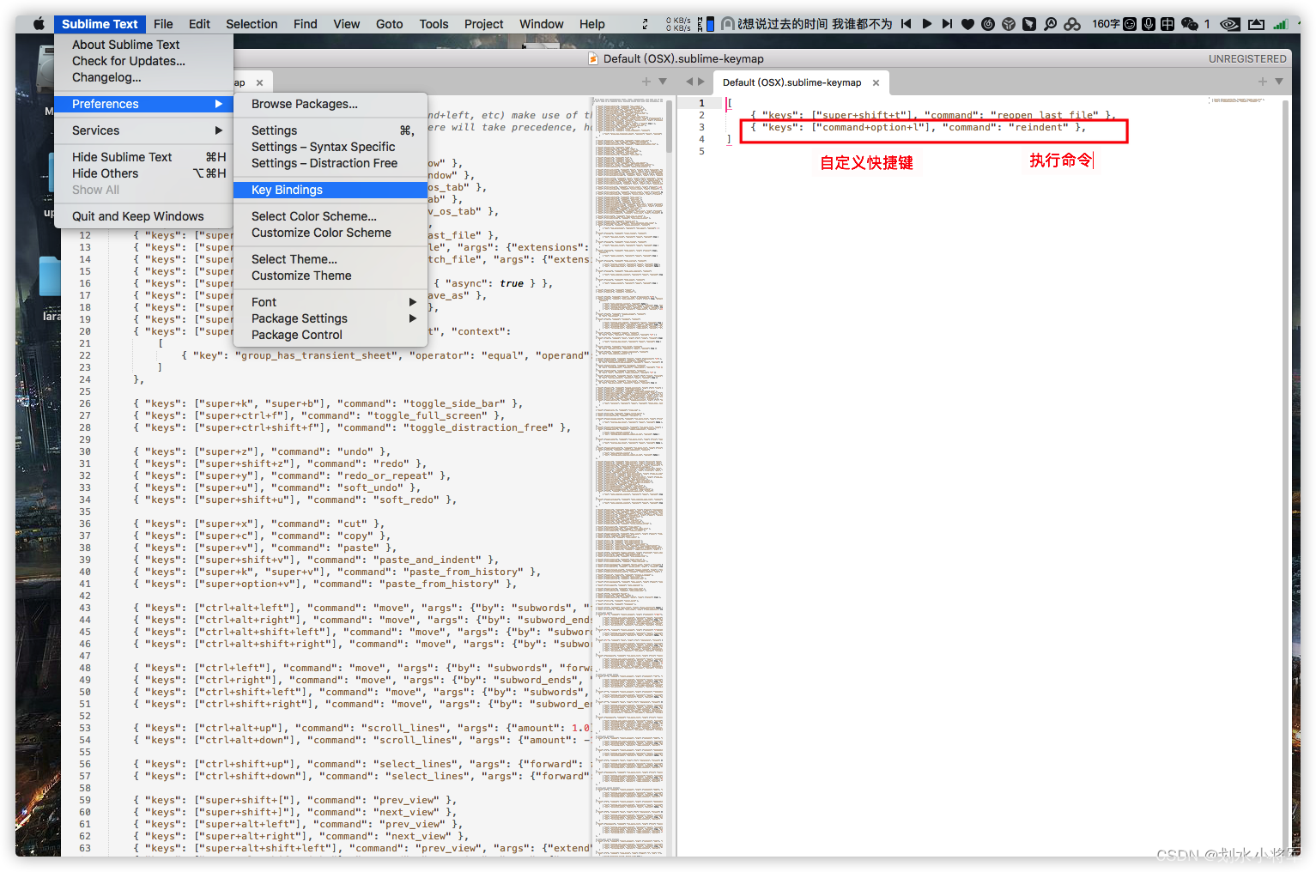
Task: Open the Project menu
Action: pos(484,24)
